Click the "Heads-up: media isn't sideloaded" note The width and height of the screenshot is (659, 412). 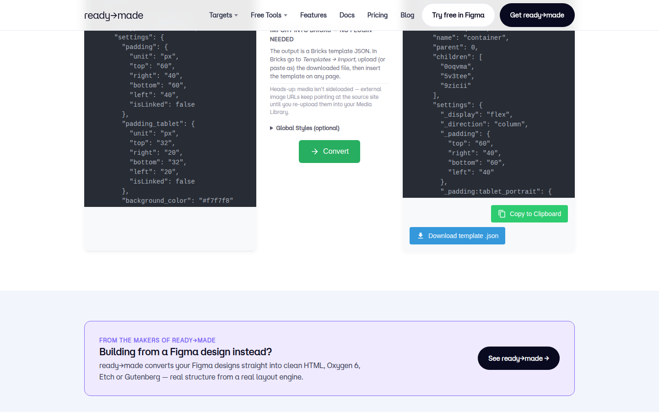(x=325, y=101)
